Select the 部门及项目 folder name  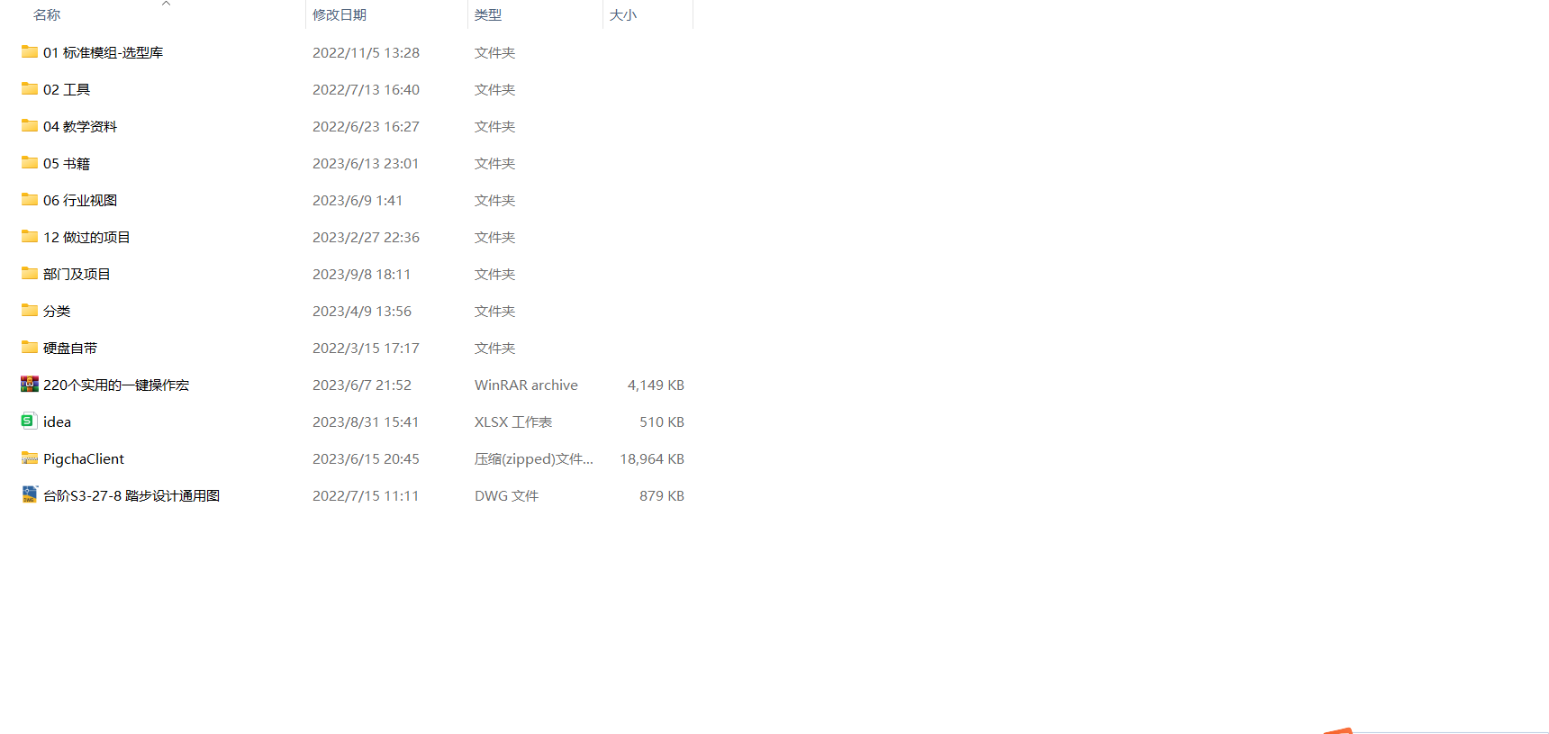point(77,275)
